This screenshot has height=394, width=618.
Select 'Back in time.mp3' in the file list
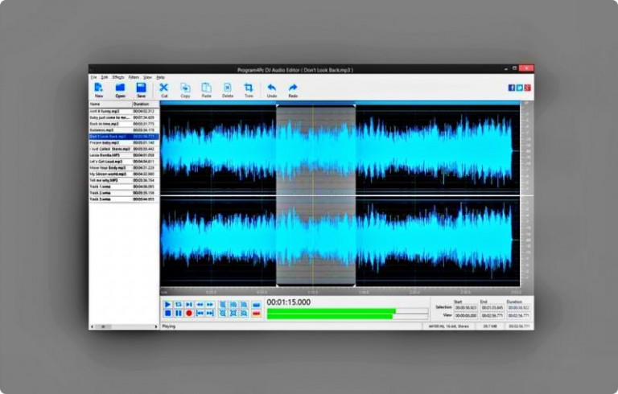tap(124, 124)
